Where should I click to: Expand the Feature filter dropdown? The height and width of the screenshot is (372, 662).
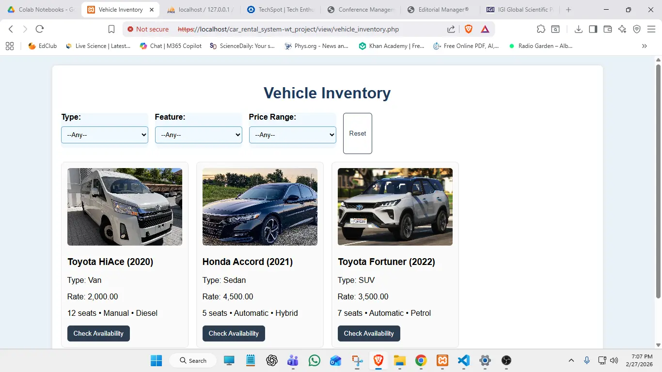pos(198,135)
